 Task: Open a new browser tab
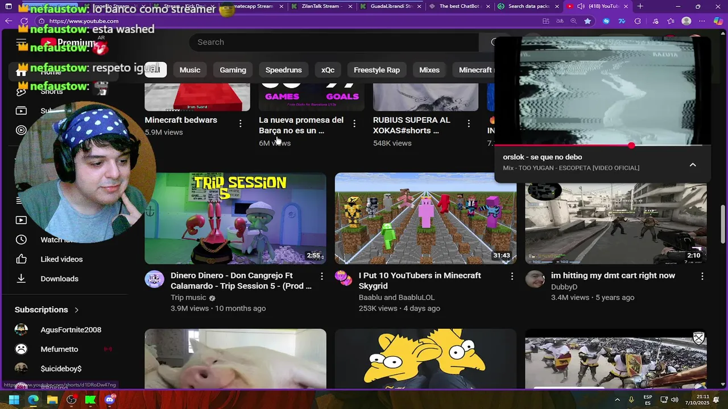tap(640, 6)
